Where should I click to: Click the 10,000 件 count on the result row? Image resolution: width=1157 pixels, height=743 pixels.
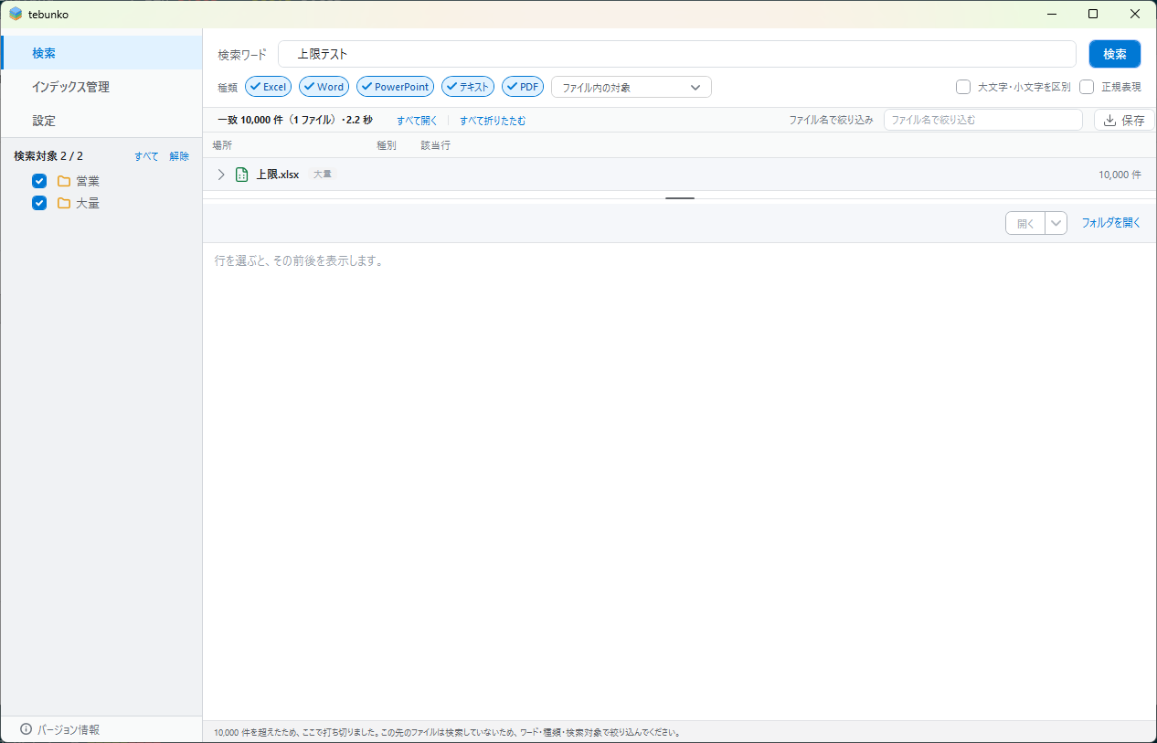pos(1120,175)
